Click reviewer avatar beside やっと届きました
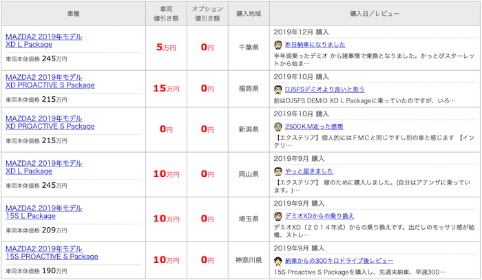This screenshot has width=482, height=280. pyautogui.click(x=278, y=171)
